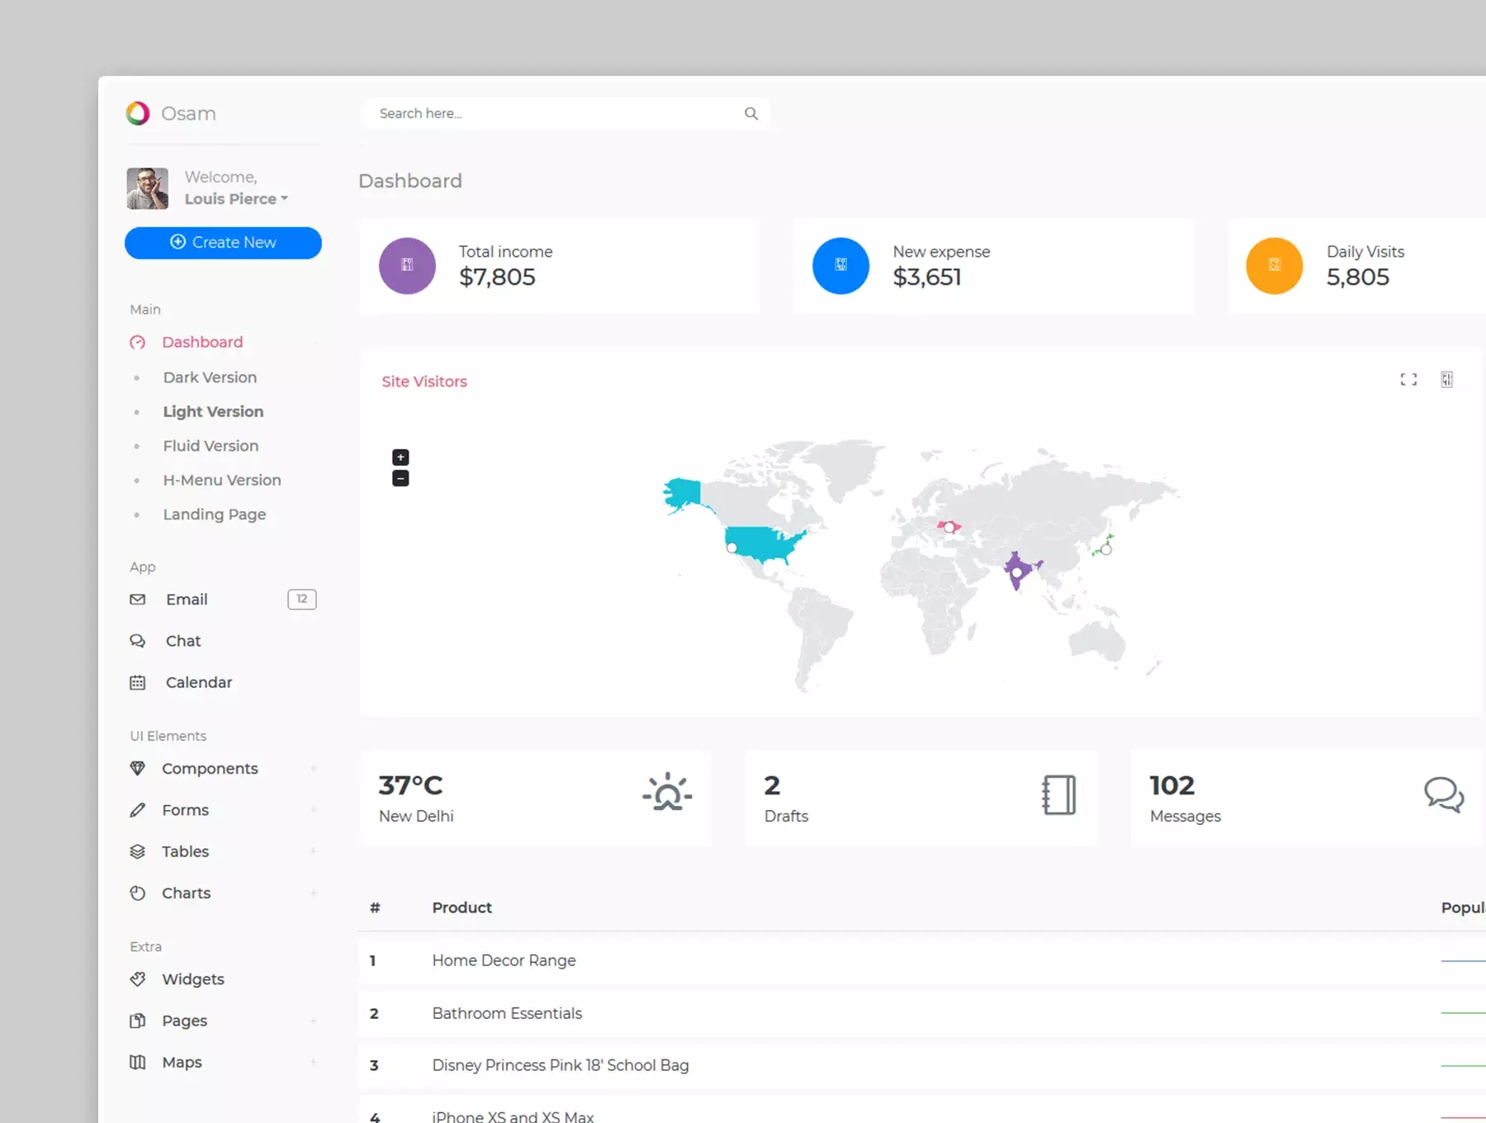Viewport: 1486px width, 1123px height.
Task: Click the Japan map marker
Action: click(1106, 549)
